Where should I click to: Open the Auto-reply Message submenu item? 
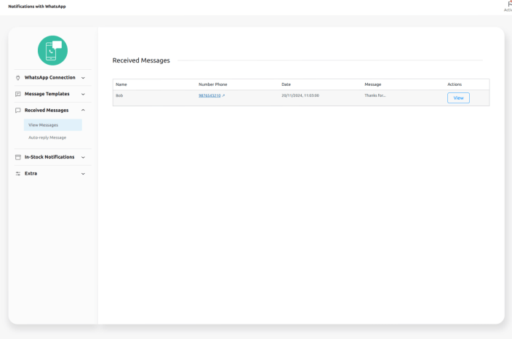pos(47,137)
